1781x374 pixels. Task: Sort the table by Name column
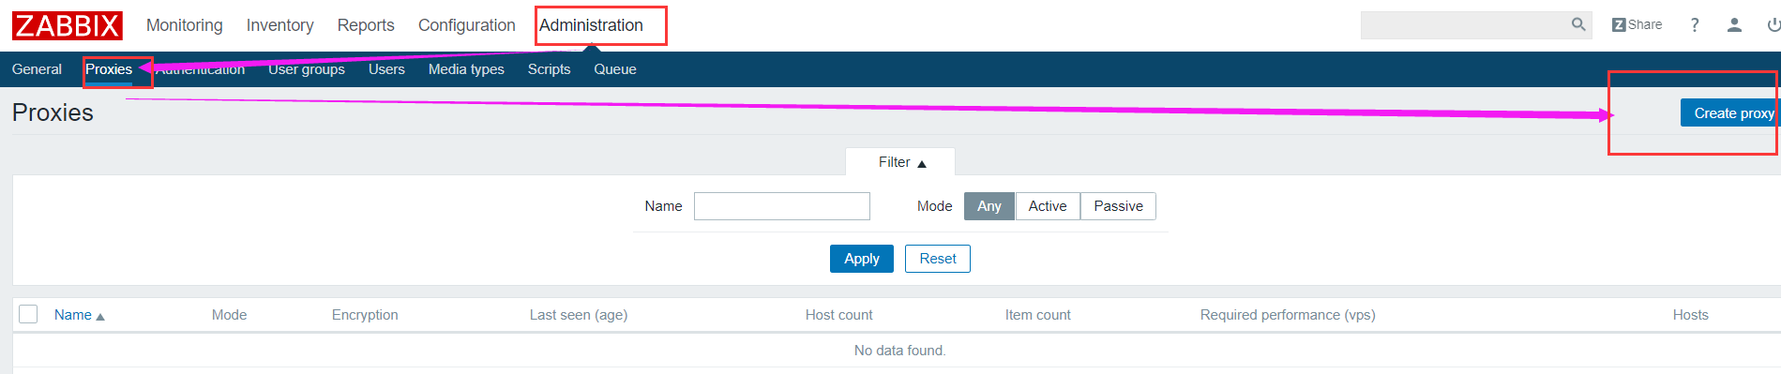click(x=80, y=315)
